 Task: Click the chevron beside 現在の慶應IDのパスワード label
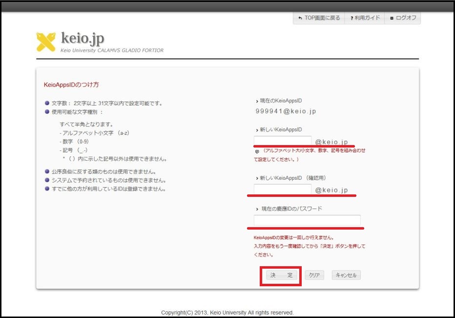(257, 209)
